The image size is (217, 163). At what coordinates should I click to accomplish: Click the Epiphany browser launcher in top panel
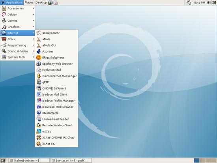[x=50, y=2]
